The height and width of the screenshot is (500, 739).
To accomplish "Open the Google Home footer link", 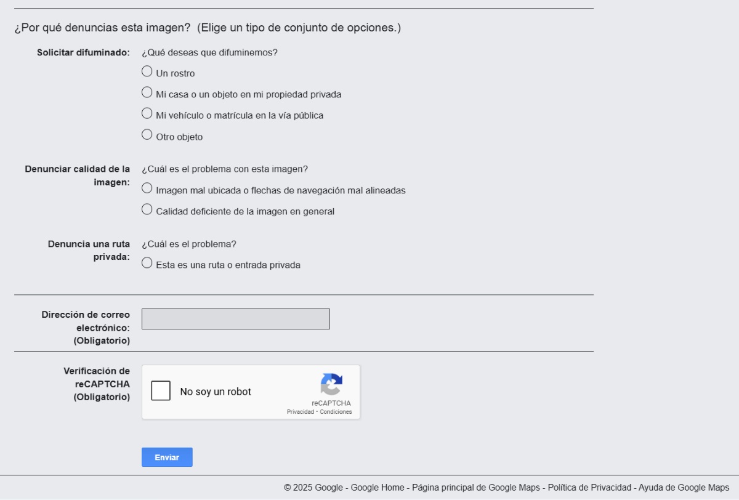I will (378, 488).
